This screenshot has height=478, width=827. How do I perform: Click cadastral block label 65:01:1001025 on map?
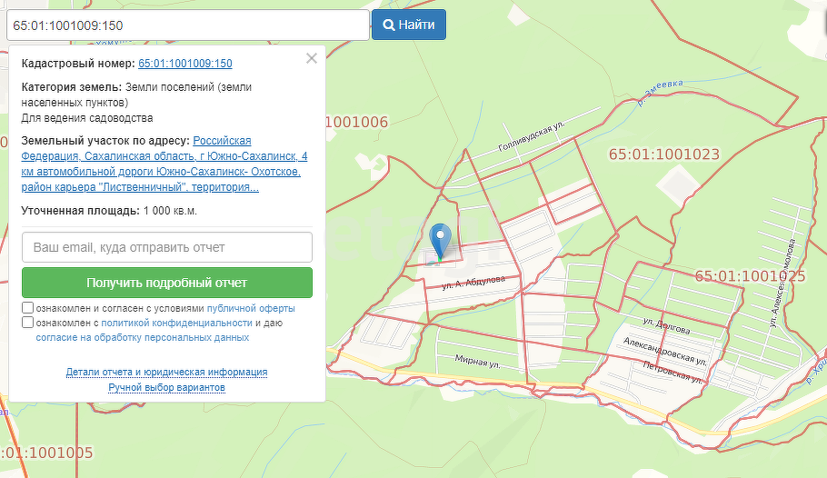tap(750, 276)
